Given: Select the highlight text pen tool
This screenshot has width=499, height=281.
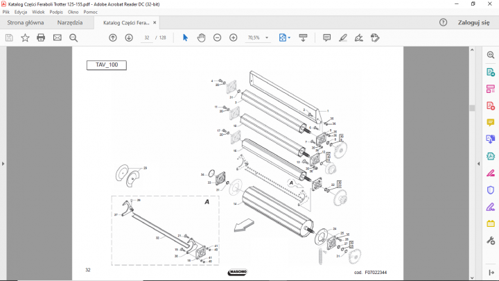Looking at the screenshot, I should click(343, 37).
